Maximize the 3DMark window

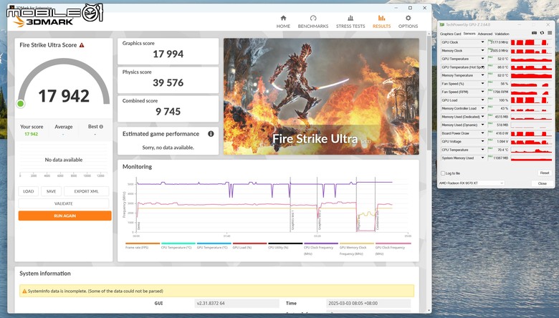coord(410,8)
